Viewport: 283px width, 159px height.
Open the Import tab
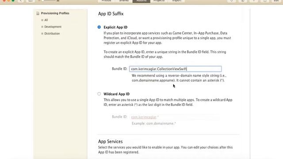[176, 1]
